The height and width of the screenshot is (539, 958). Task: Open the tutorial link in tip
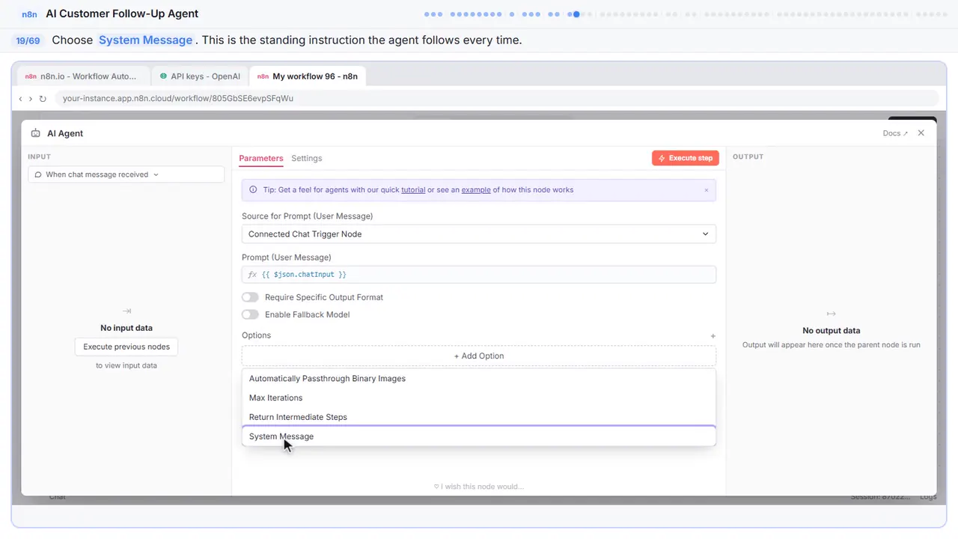click(x=413, y=190)
